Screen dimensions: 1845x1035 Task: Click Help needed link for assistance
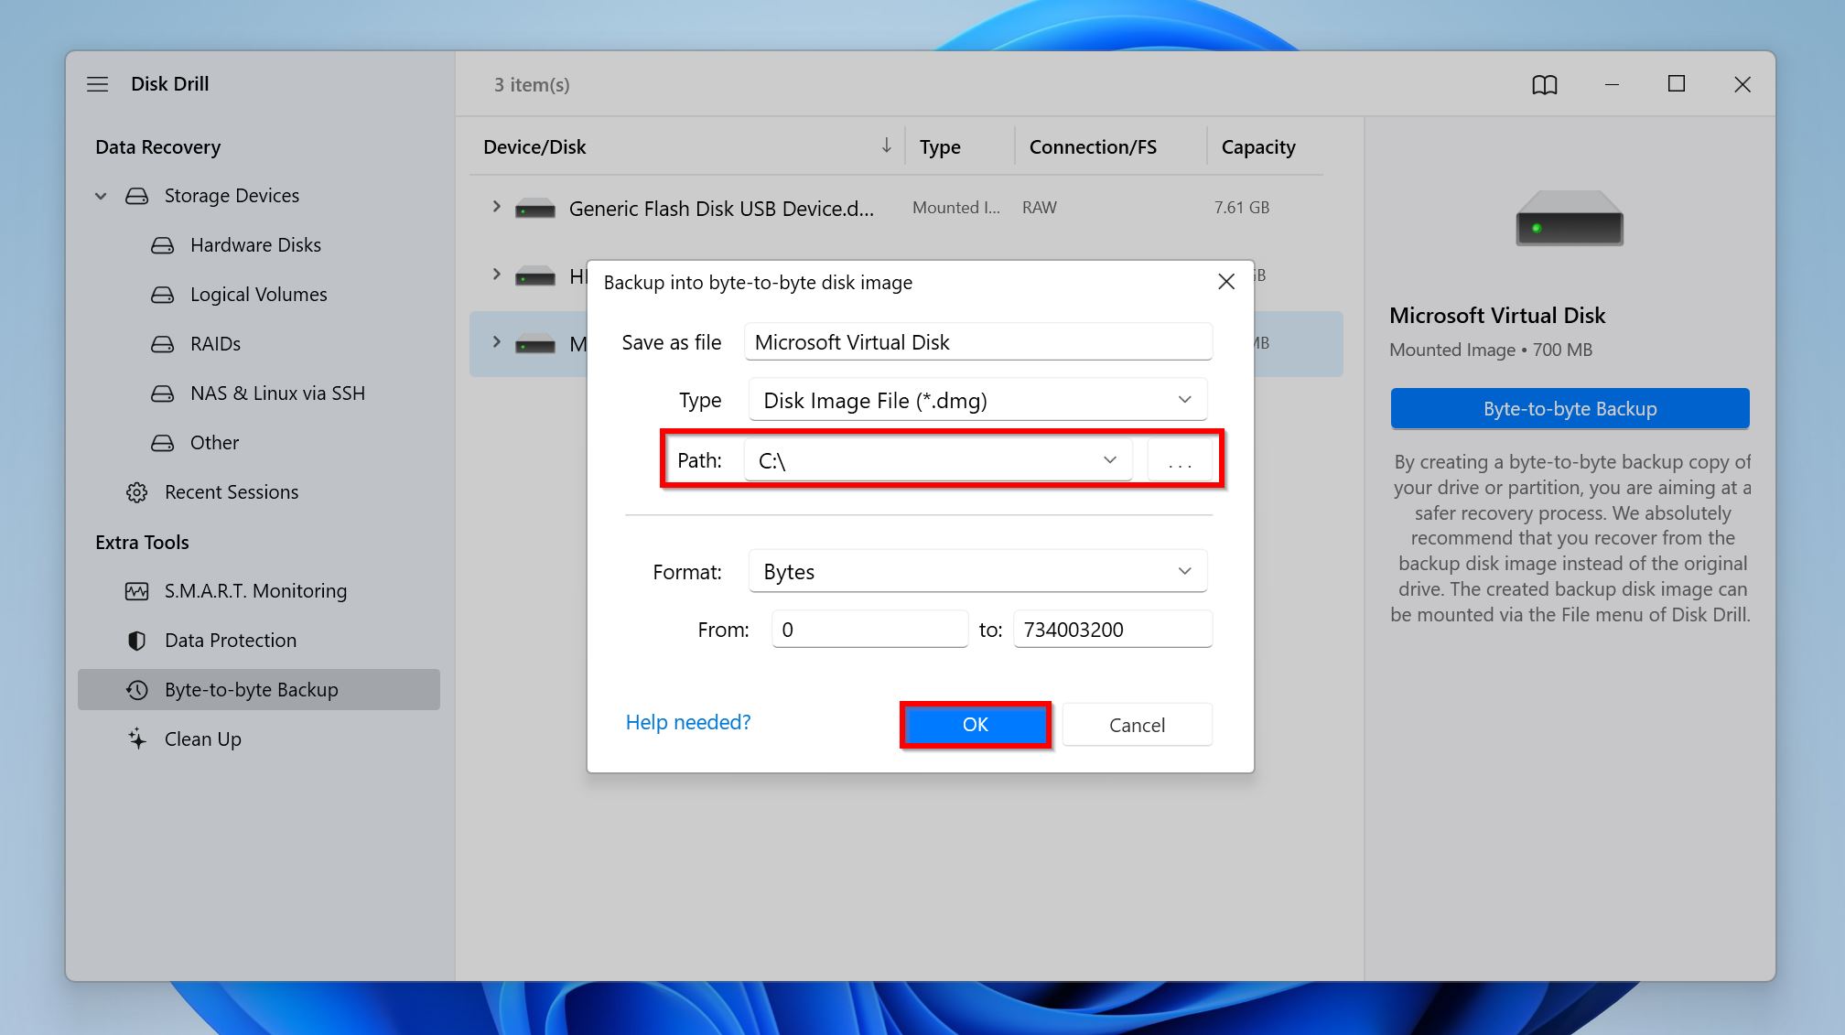coord(688,722)
